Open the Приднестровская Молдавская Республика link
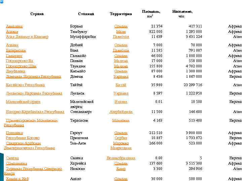The image size is (242, 181). (x=31, y=123)
